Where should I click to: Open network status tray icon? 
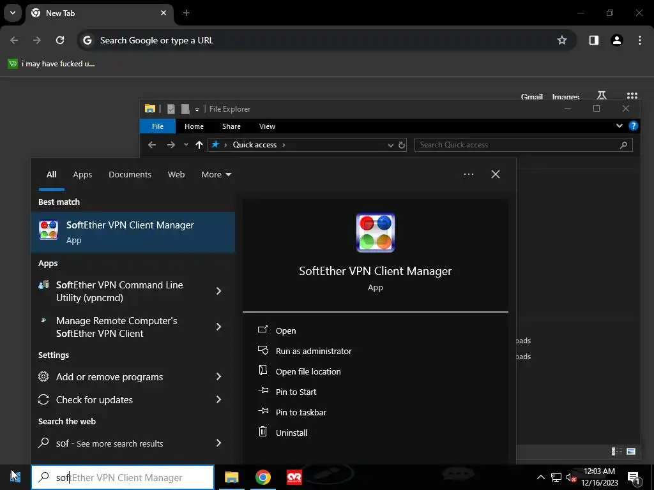pyautogui.click(x=556, y=477)
